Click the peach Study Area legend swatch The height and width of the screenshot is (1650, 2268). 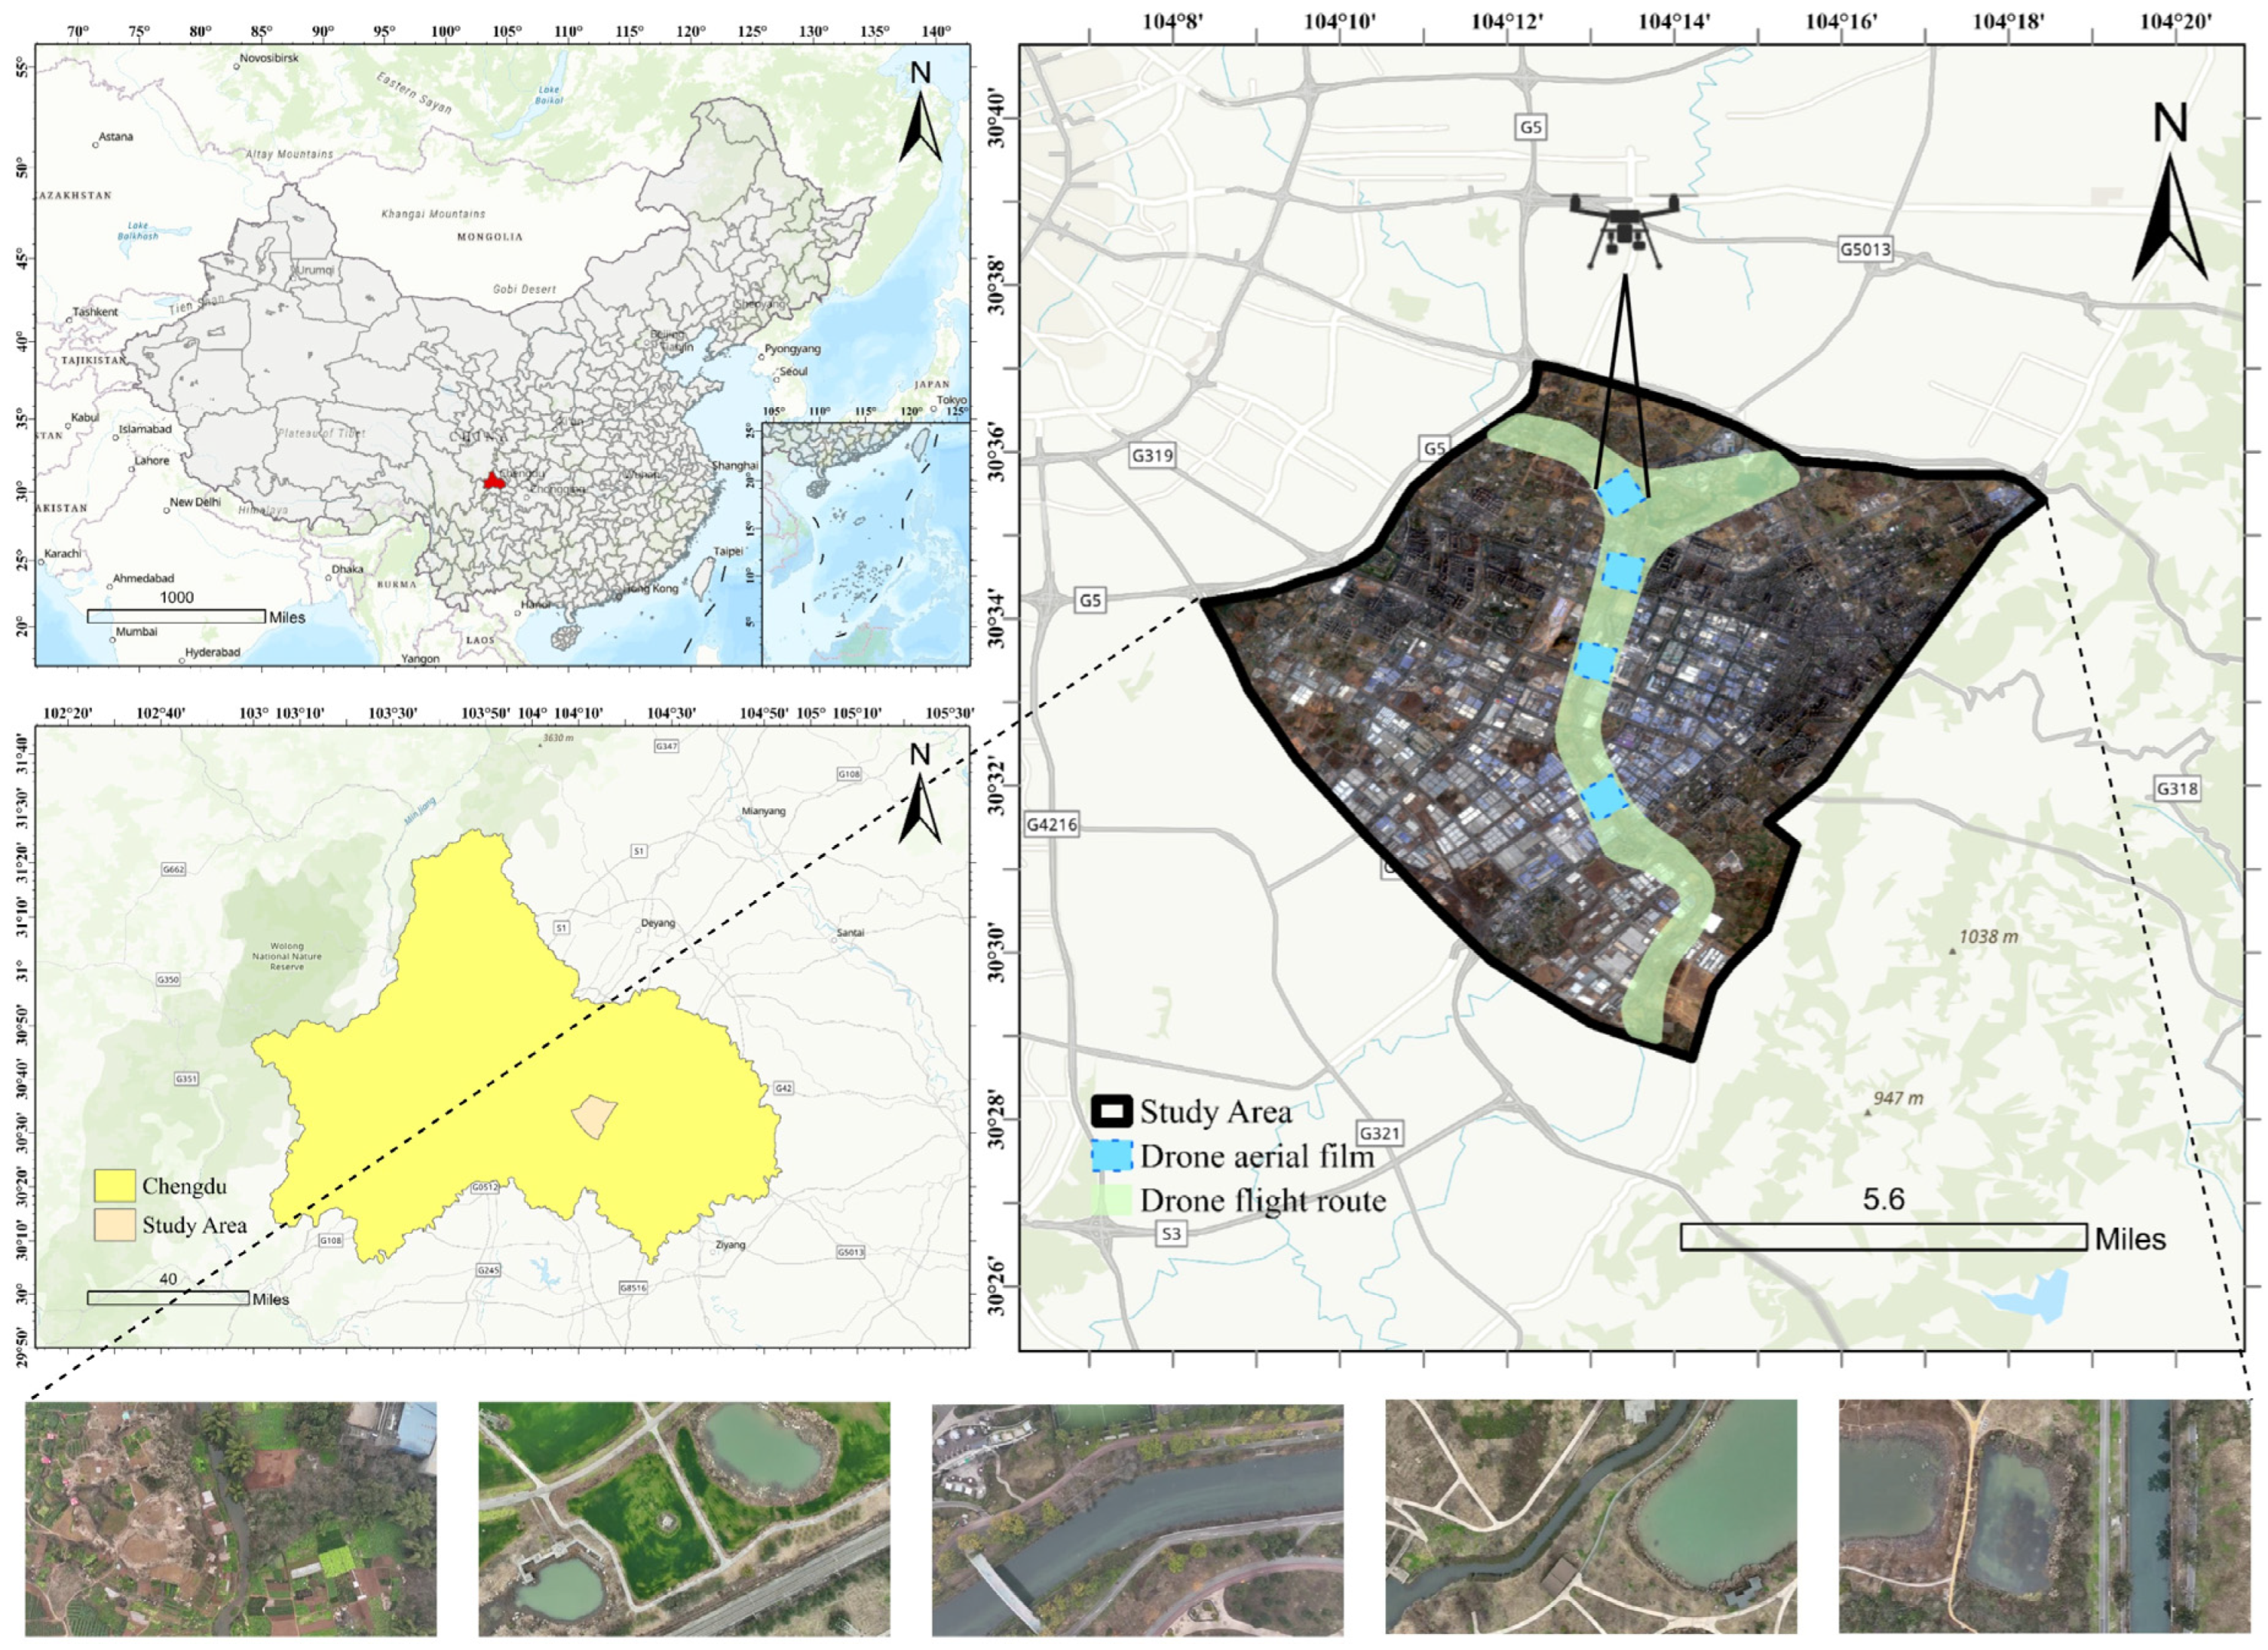point(115,1224)
